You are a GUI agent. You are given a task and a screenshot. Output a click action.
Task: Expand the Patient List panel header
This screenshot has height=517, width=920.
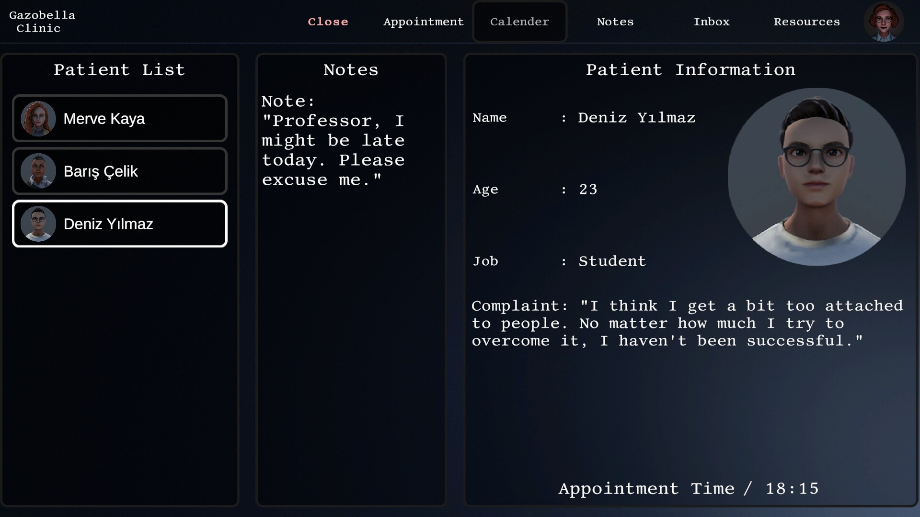point(119,70)
